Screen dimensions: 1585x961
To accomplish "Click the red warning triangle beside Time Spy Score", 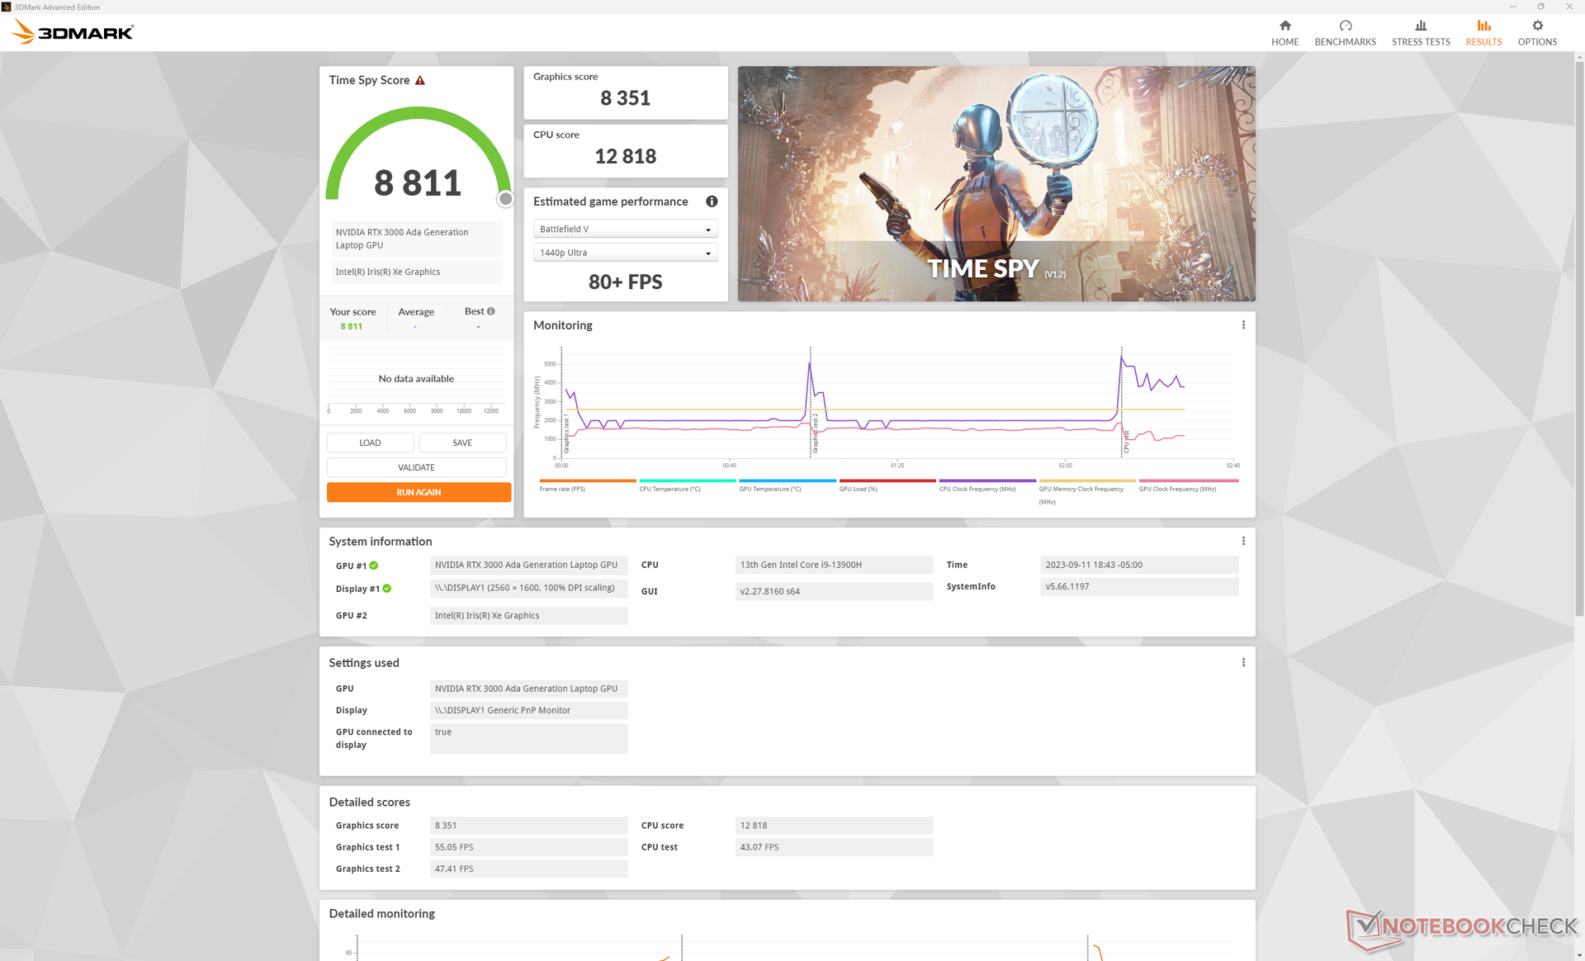I will (420, 80).
